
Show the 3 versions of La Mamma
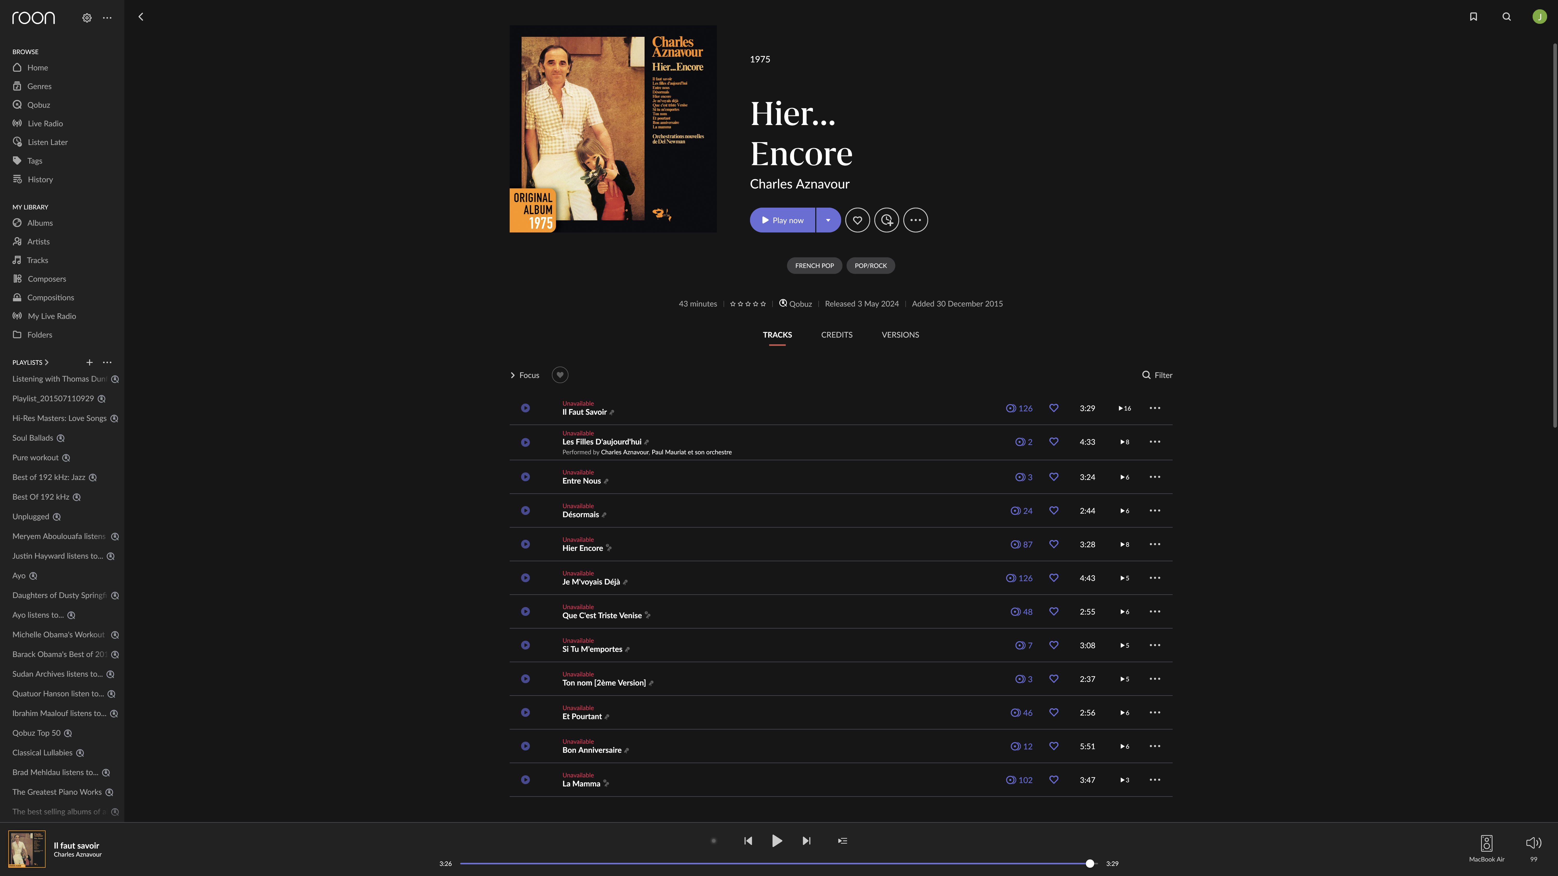pos(1124,780)
